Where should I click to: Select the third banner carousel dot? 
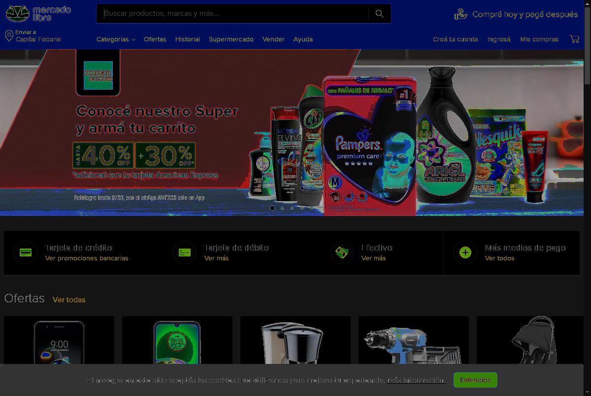pos(292,208)
